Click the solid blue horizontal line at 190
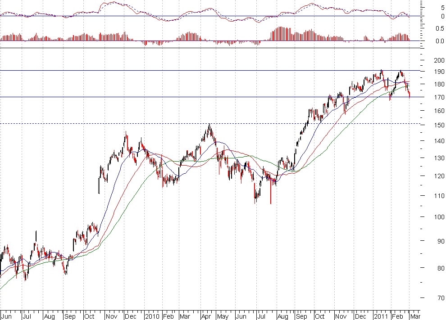Viewport: 446px width, 320px height. tap(210, 70)
